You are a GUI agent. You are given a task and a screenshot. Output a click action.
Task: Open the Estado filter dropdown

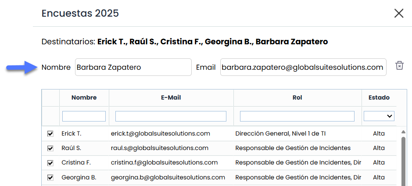[x=379, y=116]
